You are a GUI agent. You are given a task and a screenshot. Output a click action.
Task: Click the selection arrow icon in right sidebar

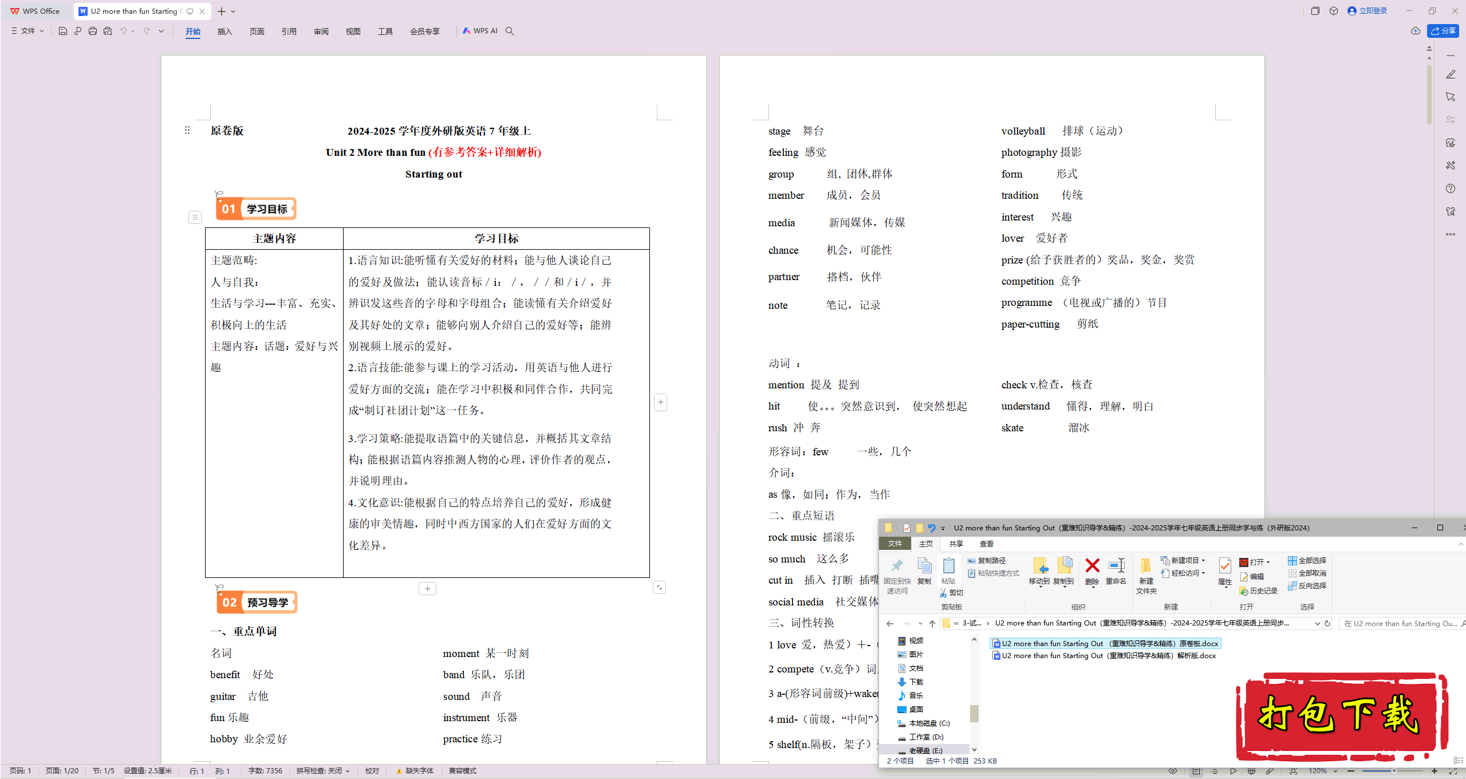(1451, 97)
